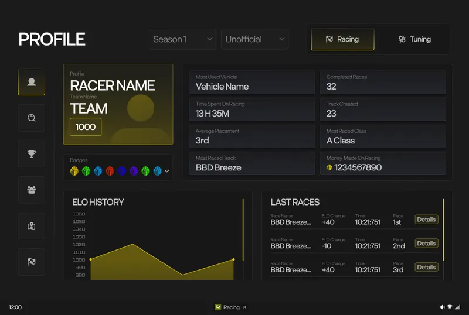
Task: Click the LAST RACES heading
Action: [x=295, y=203]
